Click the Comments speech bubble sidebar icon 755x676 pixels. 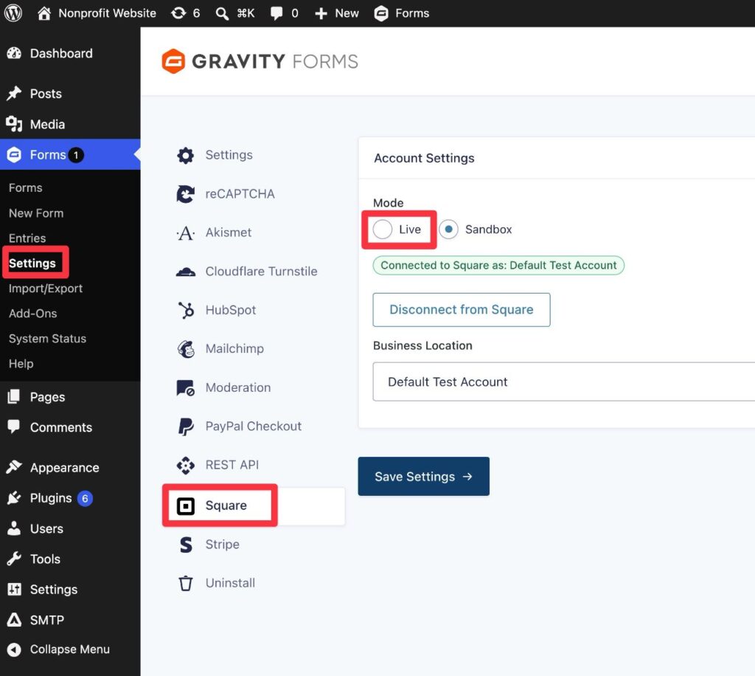click(14, 427)
